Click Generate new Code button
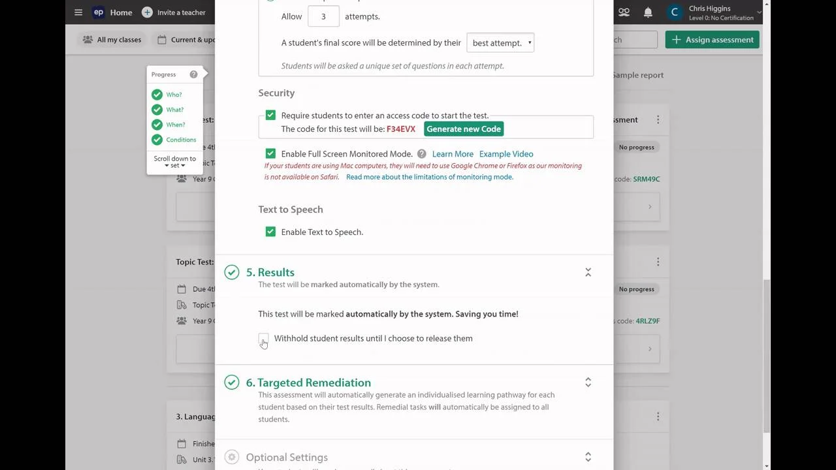Screen dimensions: 836x470 (x=464, y=129)
